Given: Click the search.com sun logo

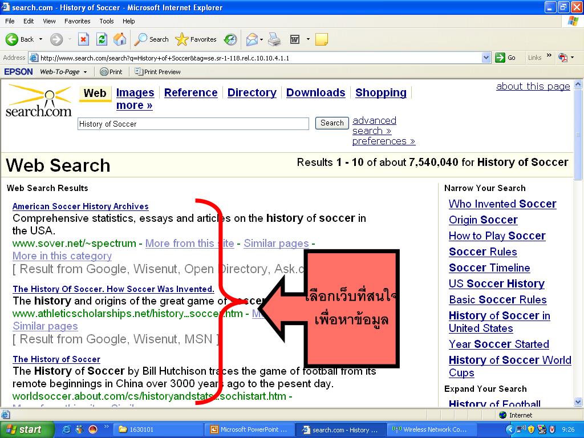Looking at the screenshot, I should tap(38, 102).
